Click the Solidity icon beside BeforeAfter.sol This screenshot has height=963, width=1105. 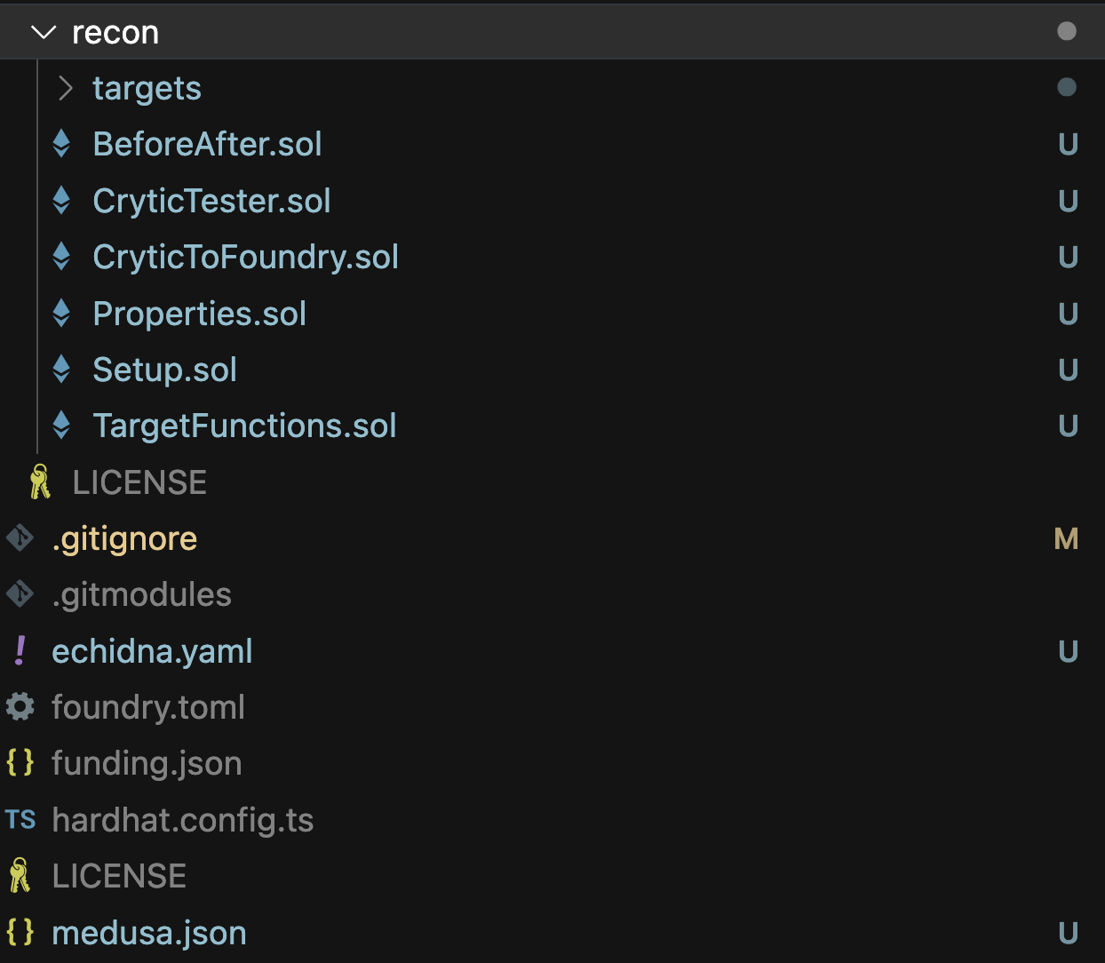click(61, 144)
